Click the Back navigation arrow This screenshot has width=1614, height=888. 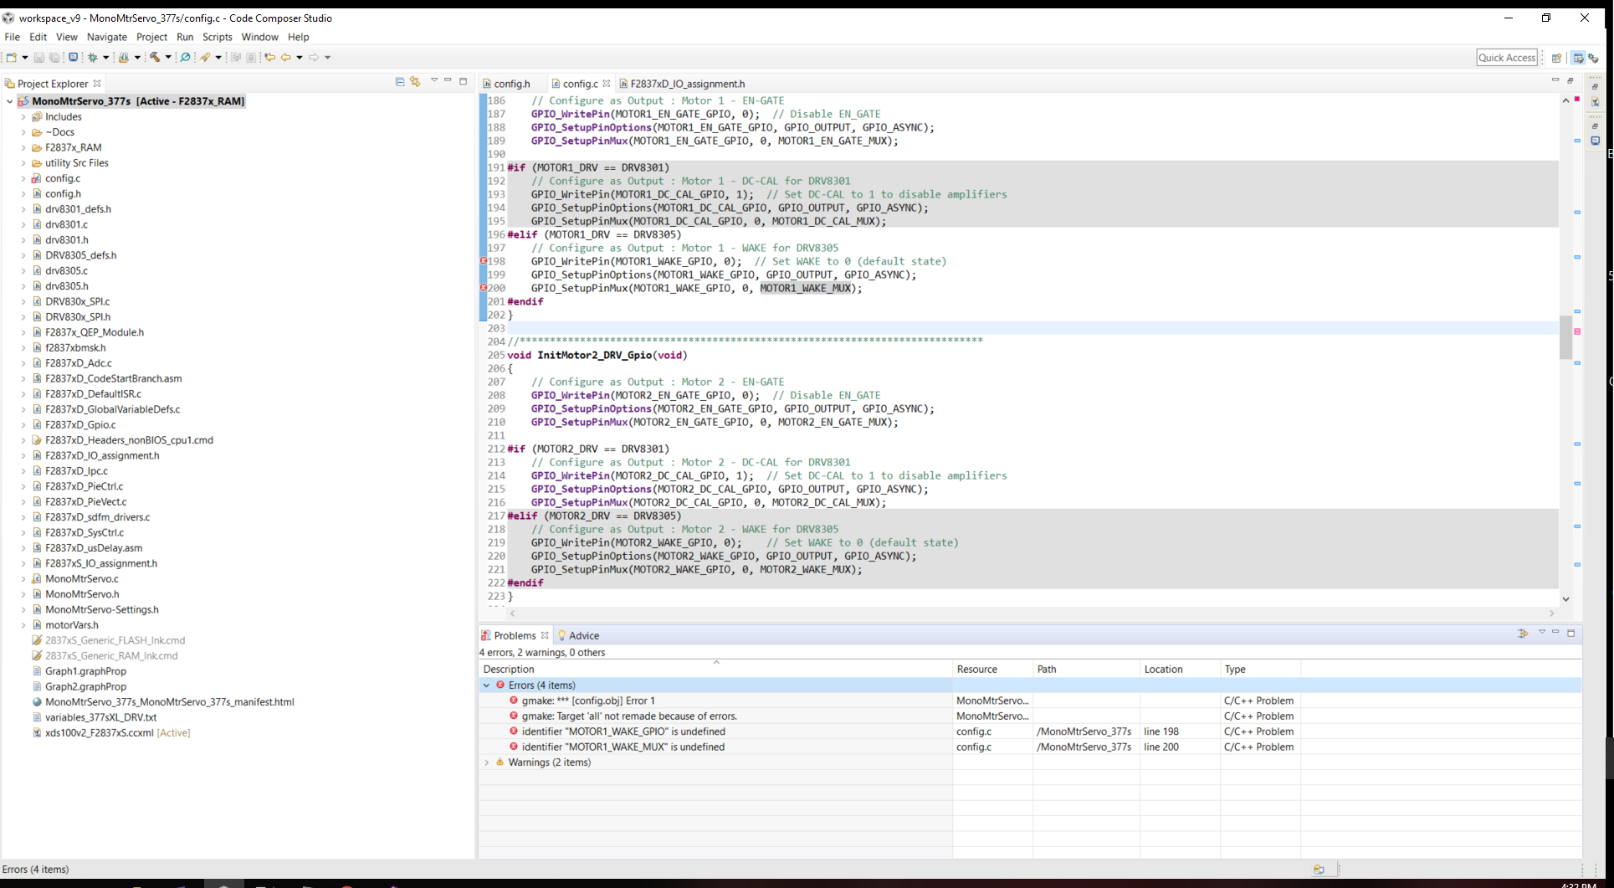[286, 58]
